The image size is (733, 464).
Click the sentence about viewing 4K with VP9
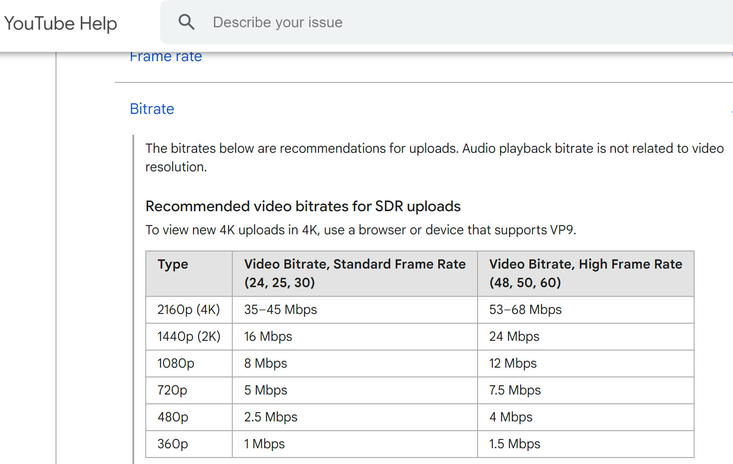pos(360,230)
